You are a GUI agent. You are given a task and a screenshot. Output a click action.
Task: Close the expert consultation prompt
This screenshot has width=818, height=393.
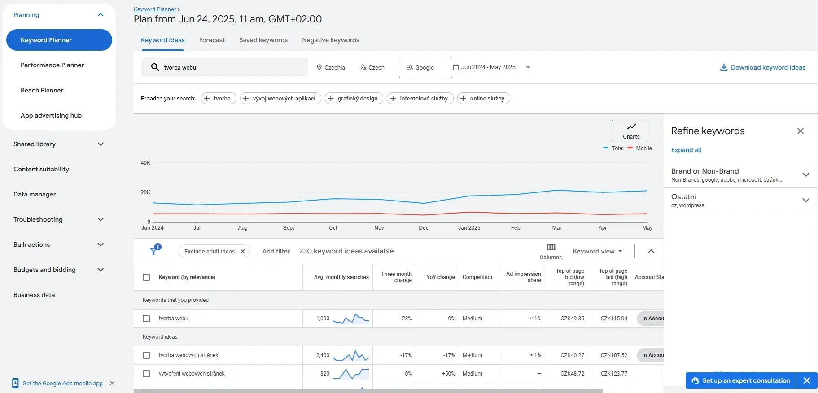(807, 380)
